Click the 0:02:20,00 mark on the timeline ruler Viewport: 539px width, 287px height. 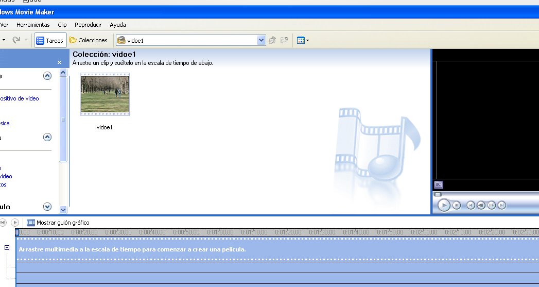(x=492, y=232)
